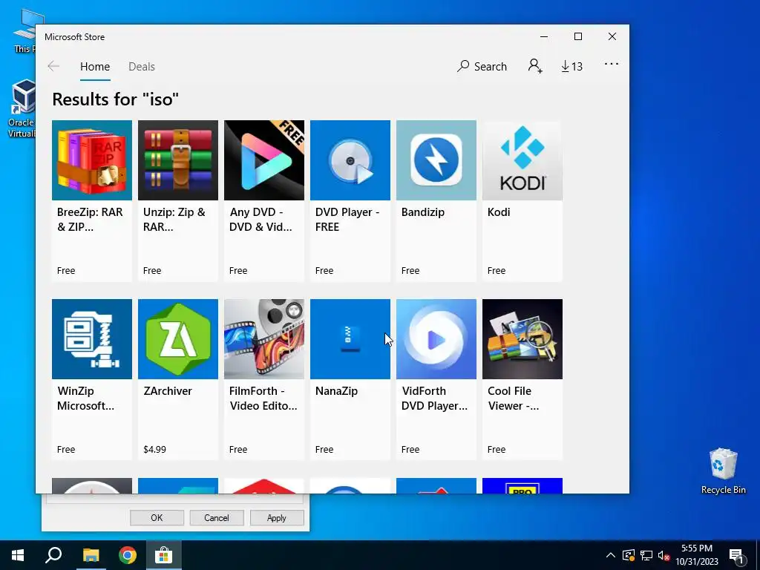Screen dimensions: 760x570
Task: Click the BreeZip: RAR & ZIP title
Action: click(x=90, y=219)
